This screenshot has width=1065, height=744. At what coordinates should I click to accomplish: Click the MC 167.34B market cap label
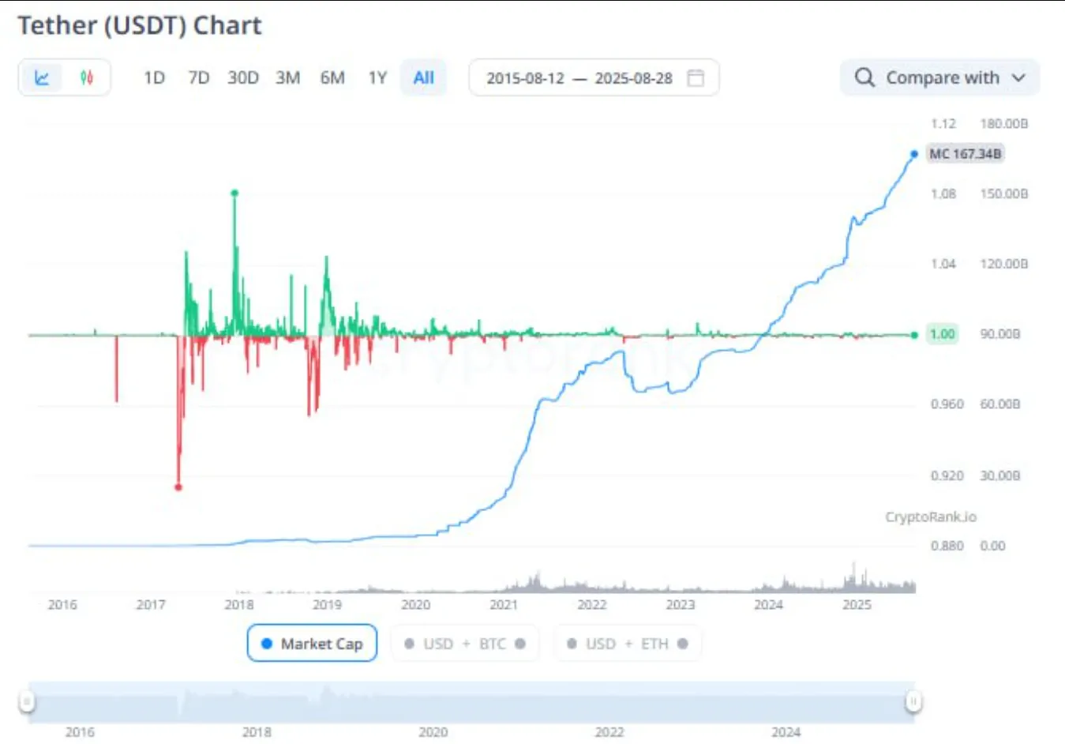click(965, 154)
